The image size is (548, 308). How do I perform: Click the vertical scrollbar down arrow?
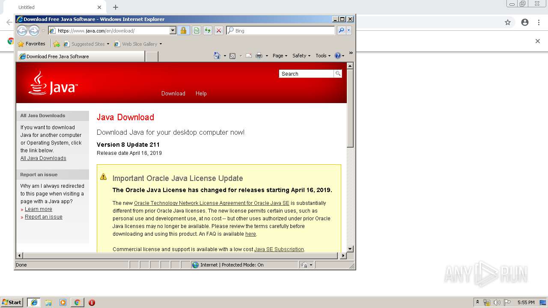pos(350,249)
